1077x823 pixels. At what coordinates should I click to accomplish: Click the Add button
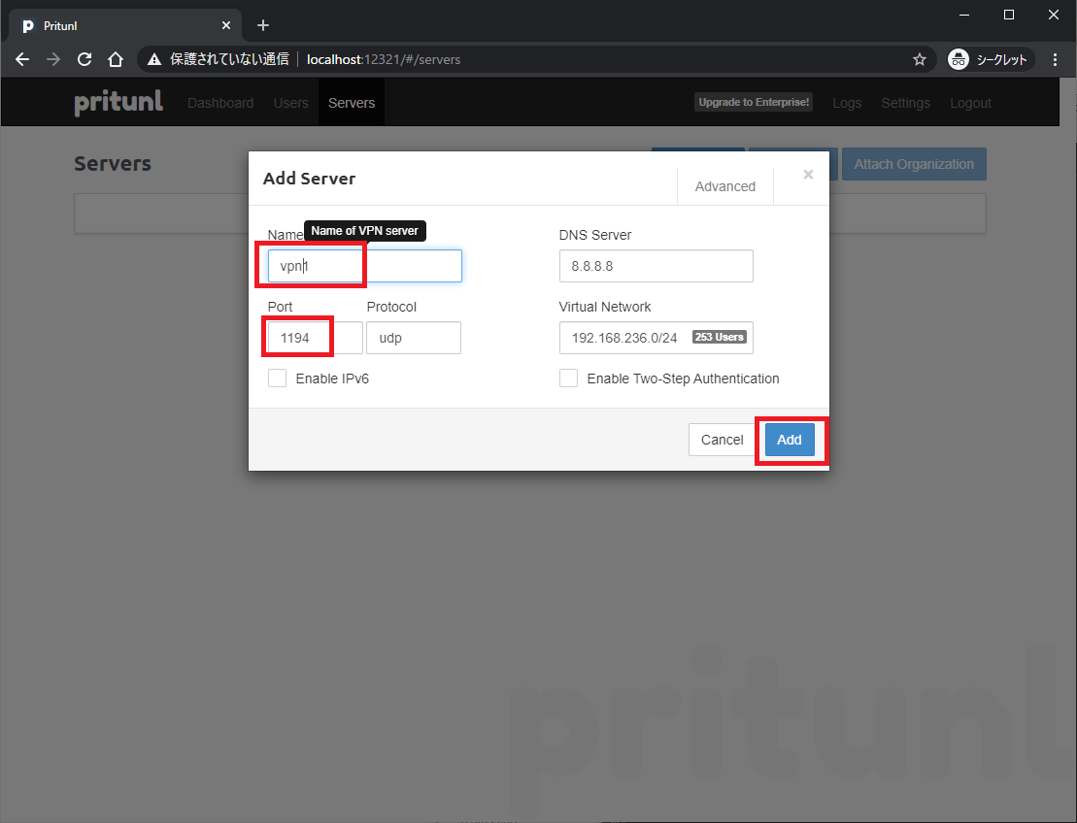pos(790,440)
